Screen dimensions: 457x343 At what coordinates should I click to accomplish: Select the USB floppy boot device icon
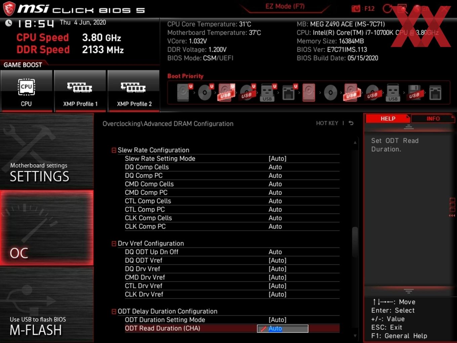click(414, 92)
